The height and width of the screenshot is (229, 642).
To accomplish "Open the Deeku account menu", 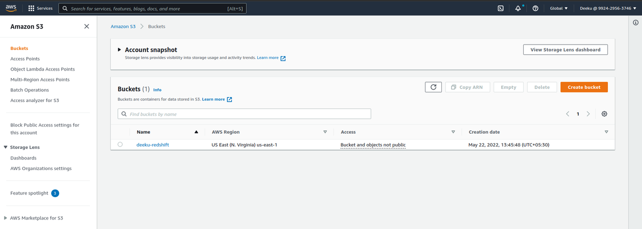I will pos(607,8).
